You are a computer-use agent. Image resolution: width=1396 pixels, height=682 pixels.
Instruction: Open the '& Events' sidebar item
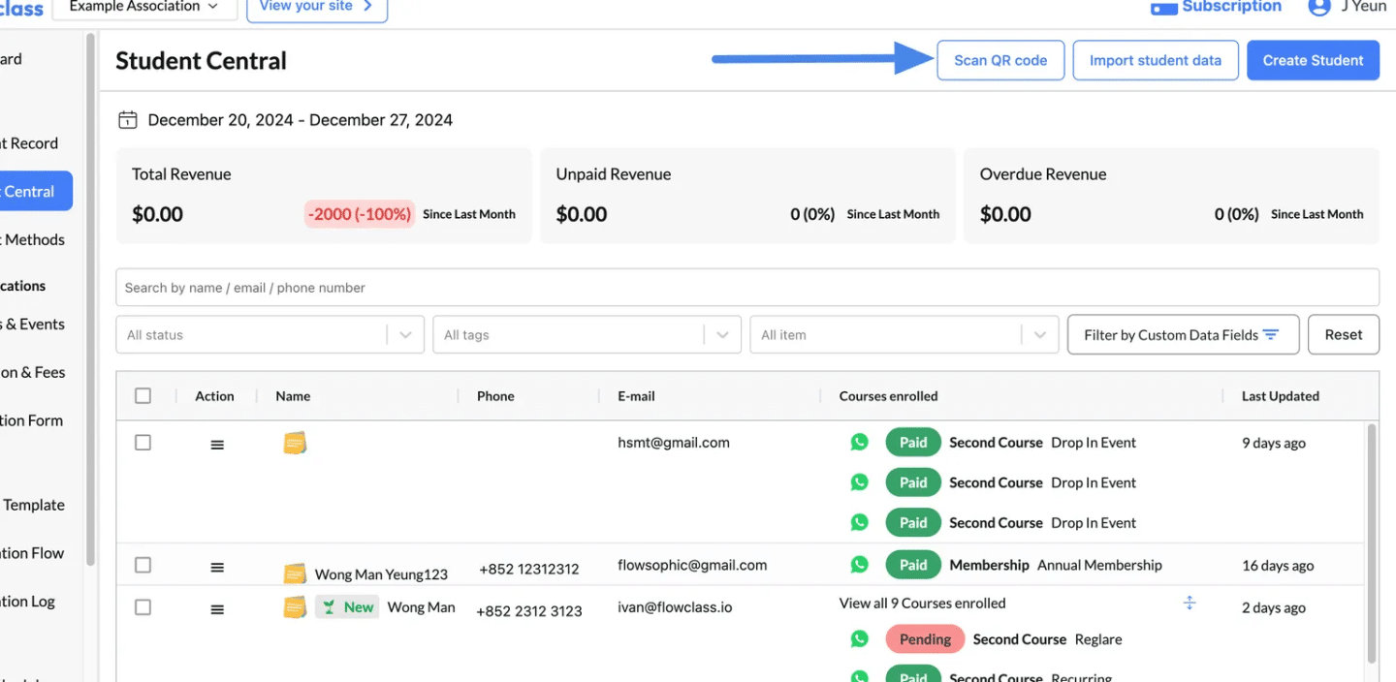click(x=32, y=324)
